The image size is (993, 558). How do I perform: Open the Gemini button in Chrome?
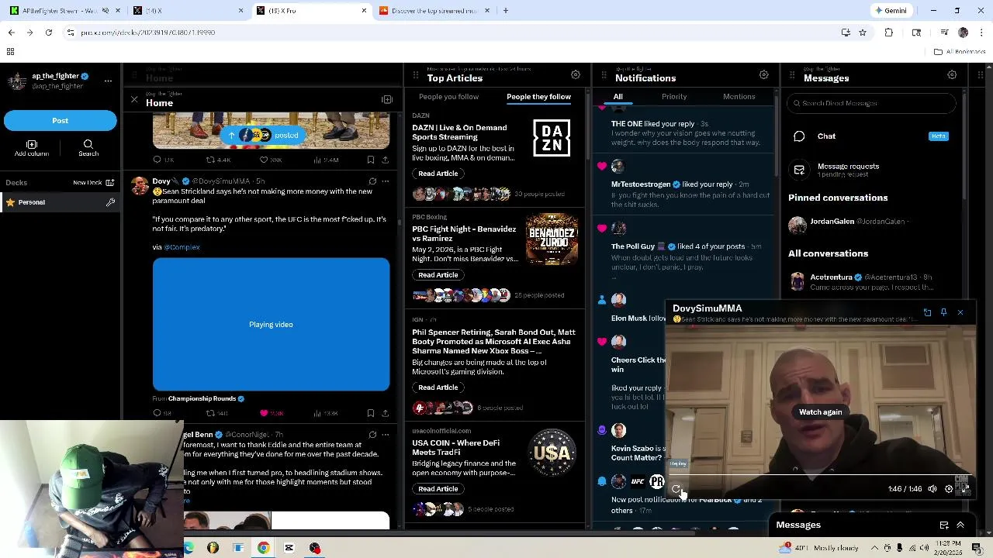pos(891,11)
